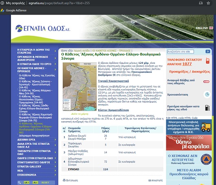The image size is (216, 185).
Task: Click the site info icon before URL
Action: point(2,3)
